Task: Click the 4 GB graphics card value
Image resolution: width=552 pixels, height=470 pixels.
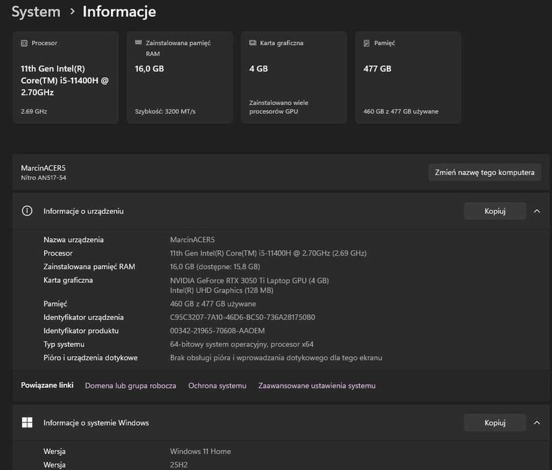Action: click(x=258, y=69)
